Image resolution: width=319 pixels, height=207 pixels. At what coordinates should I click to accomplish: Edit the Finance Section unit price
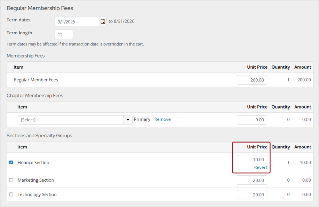tap(252, 159)
